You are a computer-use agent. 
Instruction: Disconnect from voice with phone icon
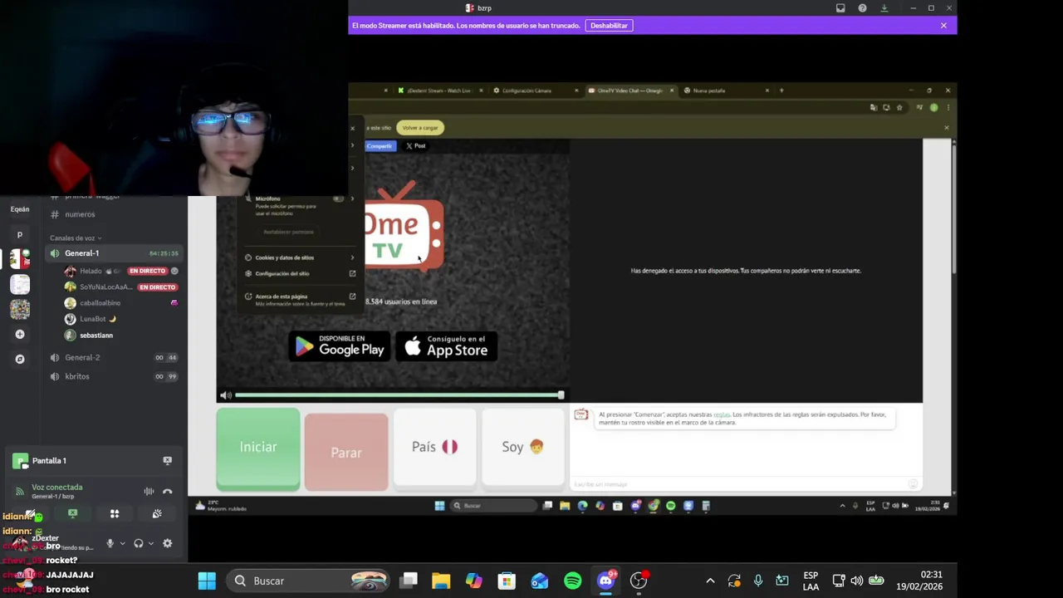167,492
